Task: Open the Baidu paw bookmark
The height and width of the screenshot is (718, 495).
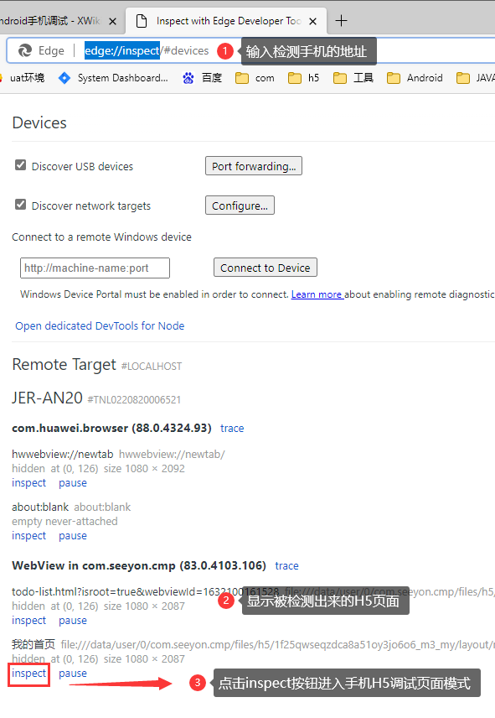Action: (188, 78)
